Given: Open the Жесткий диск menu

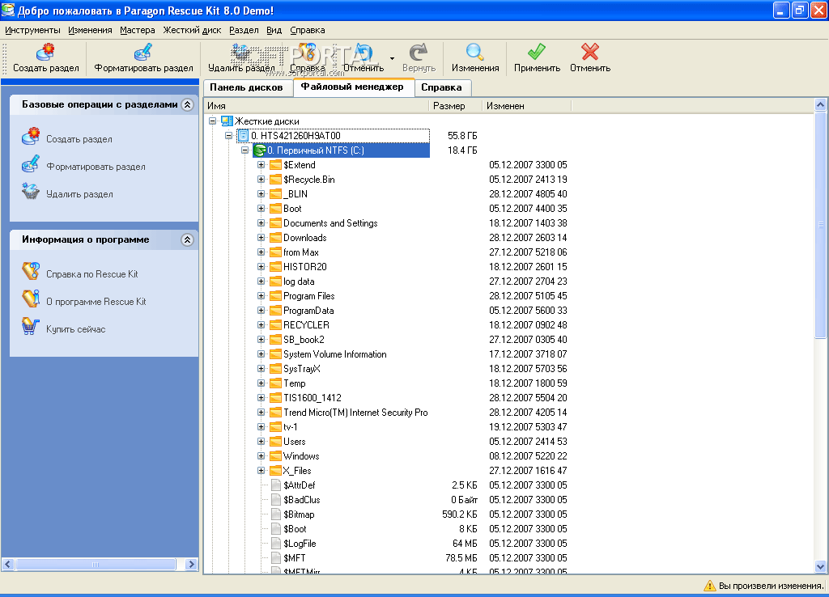Looking at the screenshot, I should pyautogui.click(x=192, y=30).
